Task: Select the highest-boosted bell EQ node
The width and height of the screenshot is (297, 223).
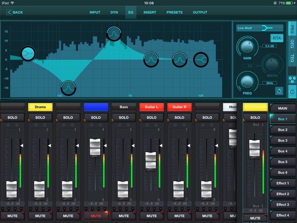Action: click(x=114, y=34)
